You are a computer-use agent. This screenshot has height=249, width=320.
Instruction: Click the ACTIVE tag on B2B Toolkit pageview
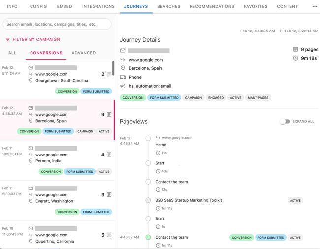coord(295,201)
